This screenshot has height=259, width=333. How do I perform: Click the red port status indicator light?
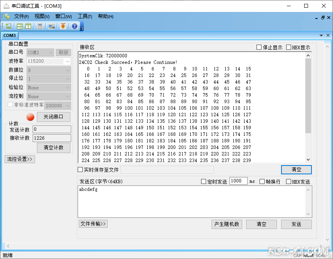30,117
